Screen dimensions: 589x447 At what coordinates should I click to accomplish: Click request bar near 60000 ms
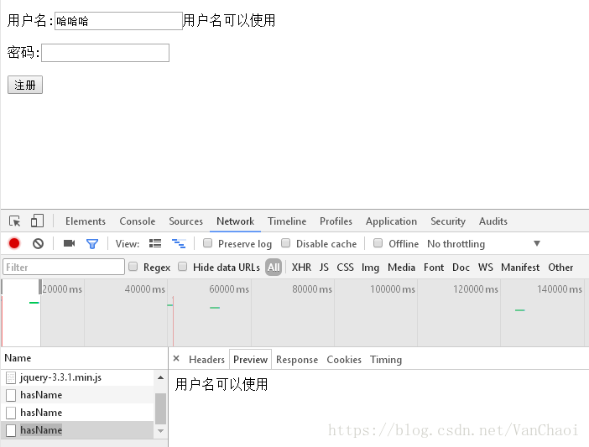click(215, 308)
